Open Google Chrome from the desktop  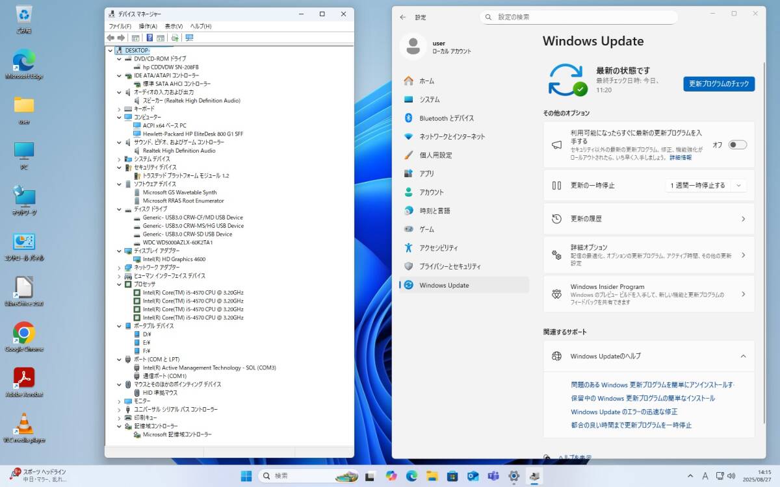(x=24, y=334)
